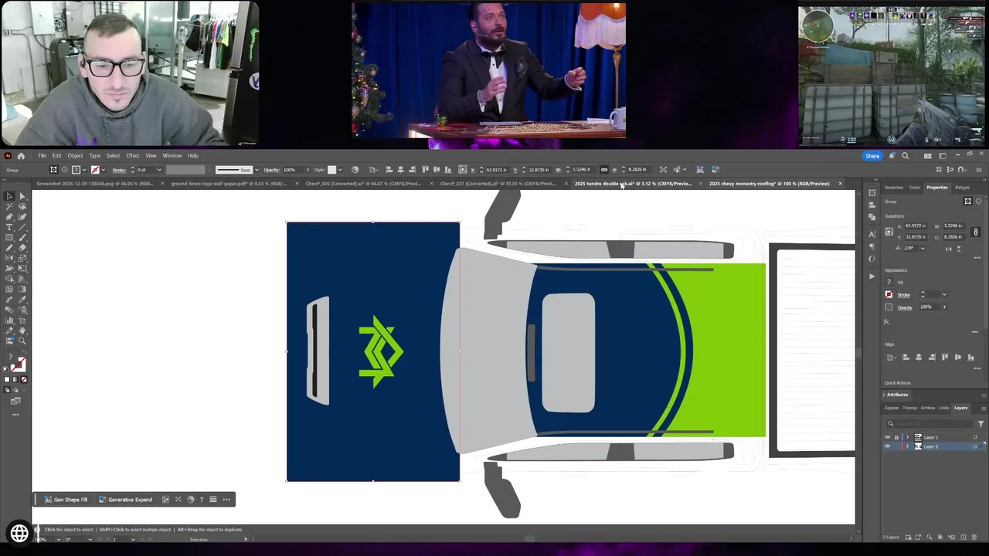Click the Recolor Artwork wheel icon

355,170
